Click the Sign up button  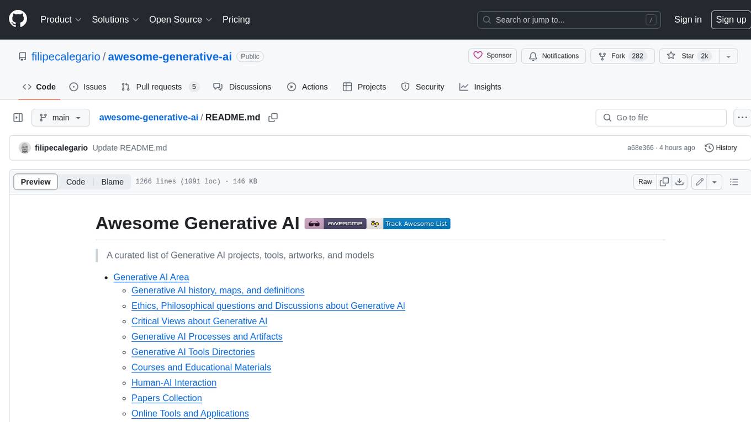pyautogui.click(x=731, y=19)
